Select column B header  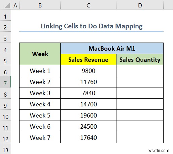(x=40, y=5)
